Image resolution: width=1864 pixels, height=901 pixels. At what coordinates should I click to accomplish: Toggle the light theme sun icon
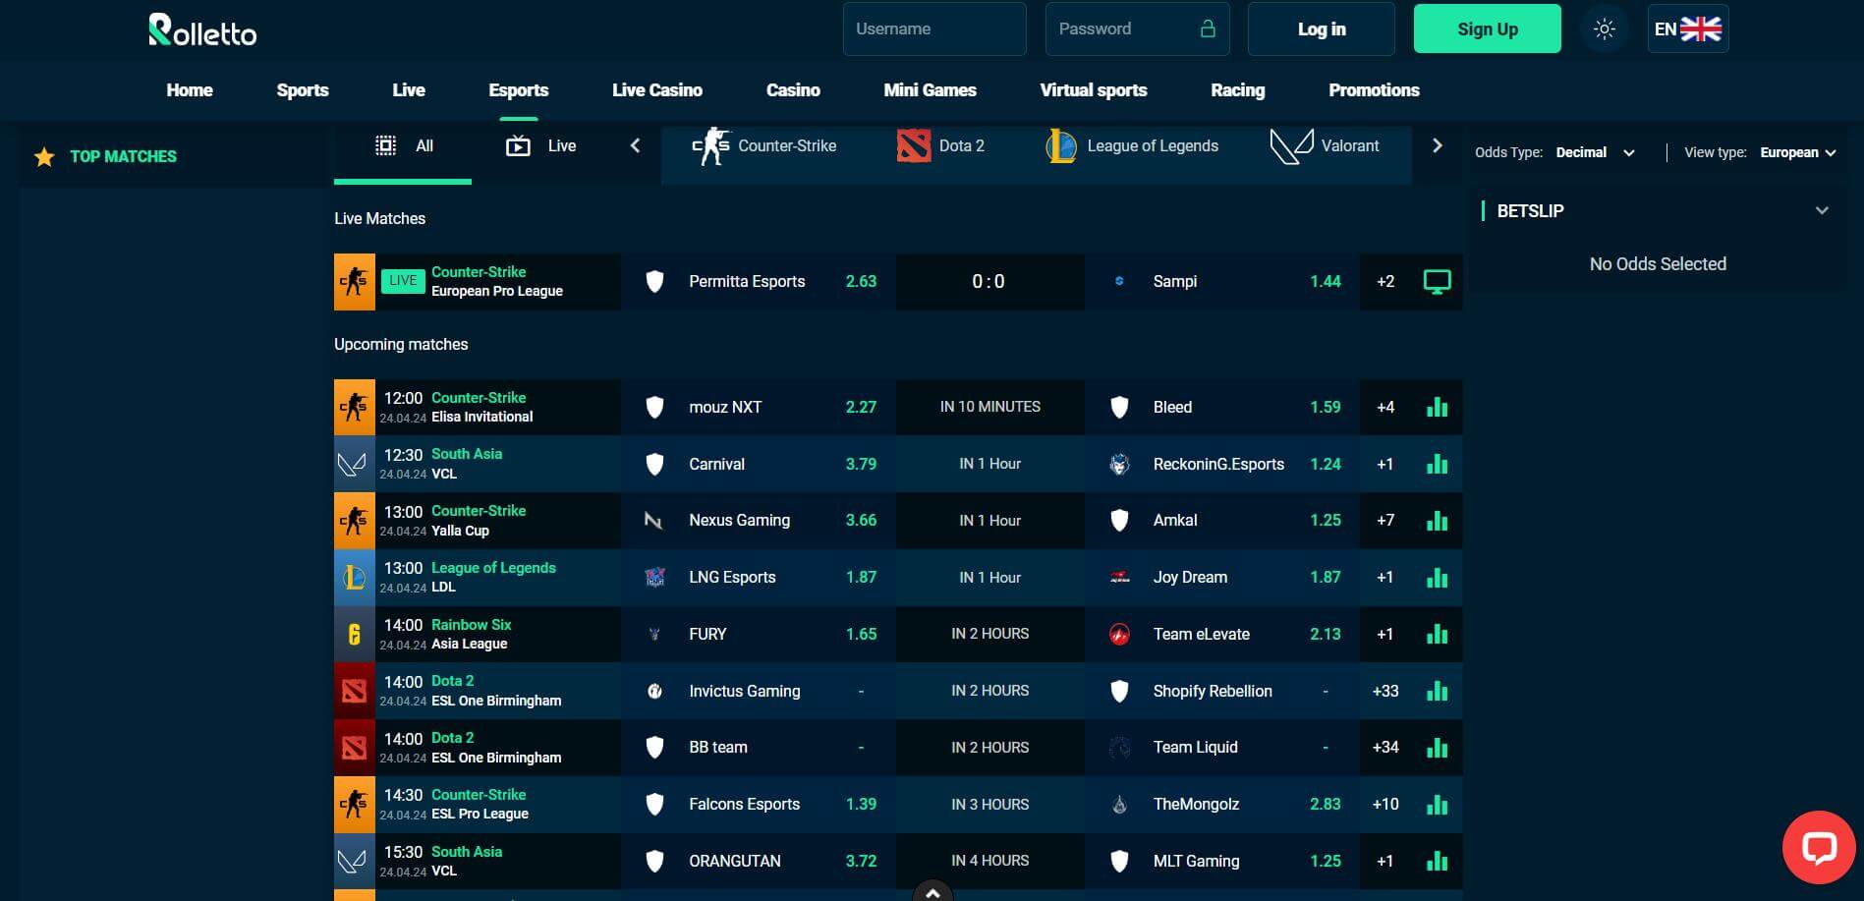click(x=1604, y=28)
